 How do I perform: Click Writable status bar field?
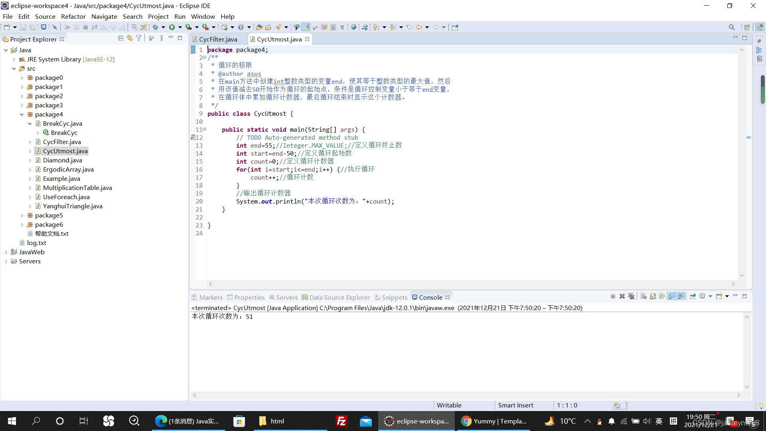449,405
